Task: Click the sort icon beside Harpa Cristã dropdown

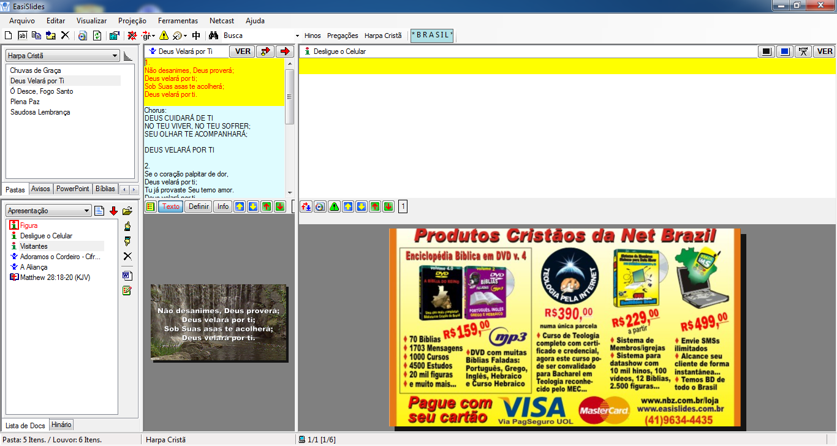Action: coord(127,56)
